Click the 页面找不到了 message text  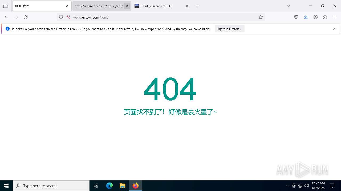pos(170,112)
